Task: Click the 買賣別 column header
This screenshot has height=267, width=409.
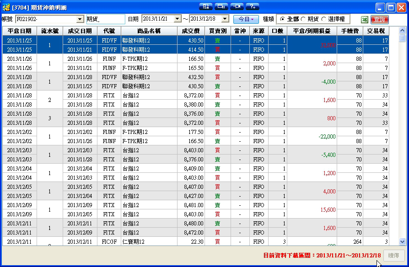Action: pos(218,31)
